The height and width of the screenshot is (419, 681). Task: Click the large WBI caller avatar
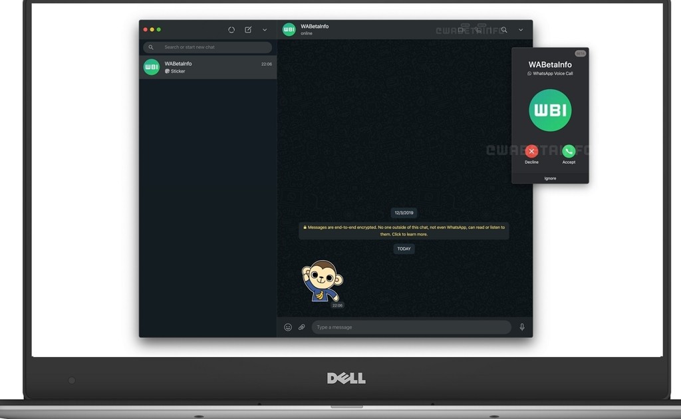550,110
